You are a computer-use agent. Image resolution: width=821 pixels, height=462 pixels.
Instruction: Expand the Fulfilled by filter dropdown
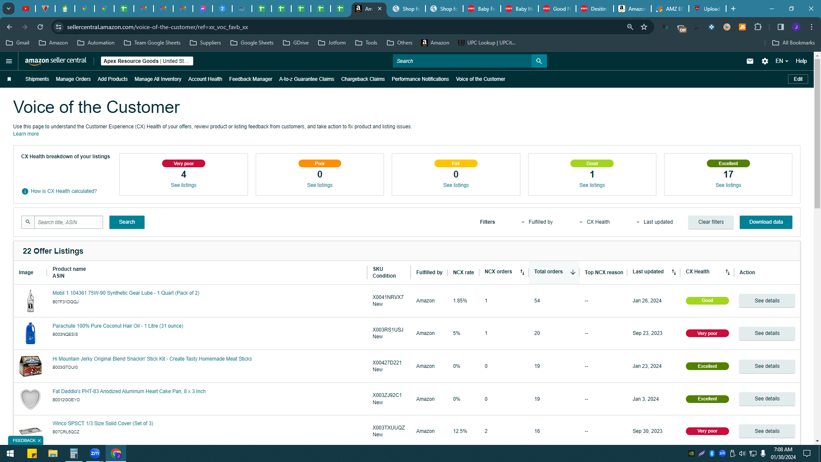537,222
